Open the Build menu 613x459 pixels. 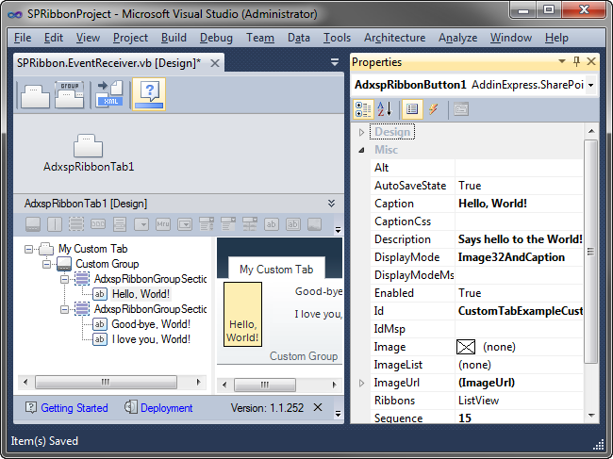coord(174,38)
